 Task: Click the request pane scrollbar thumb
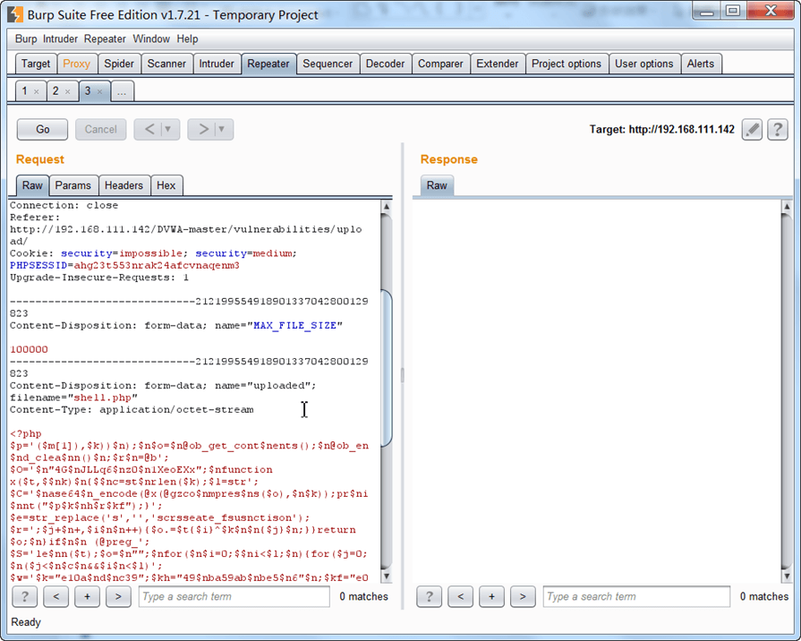387,368
